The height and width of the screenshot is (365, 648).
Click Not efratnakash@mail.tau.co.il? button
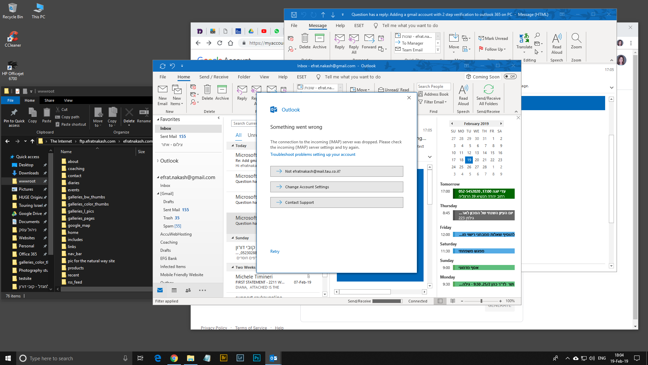tap(336, 171)
